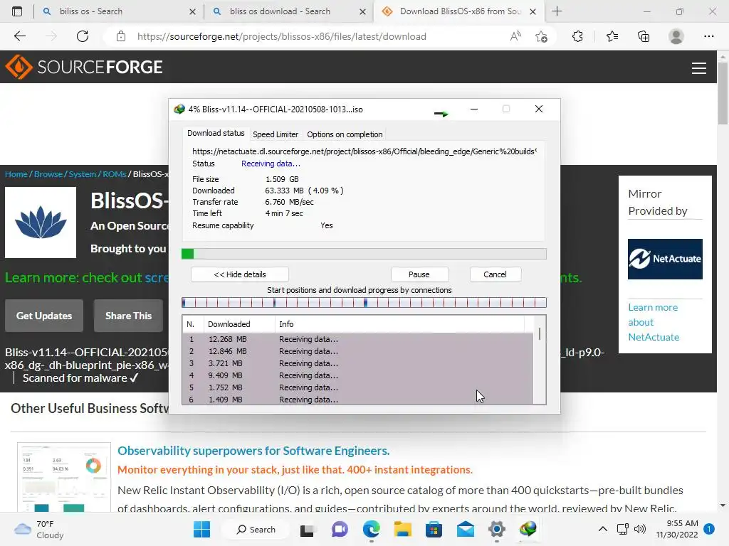Click the site lock icon in address bar

tap(121, 36)
